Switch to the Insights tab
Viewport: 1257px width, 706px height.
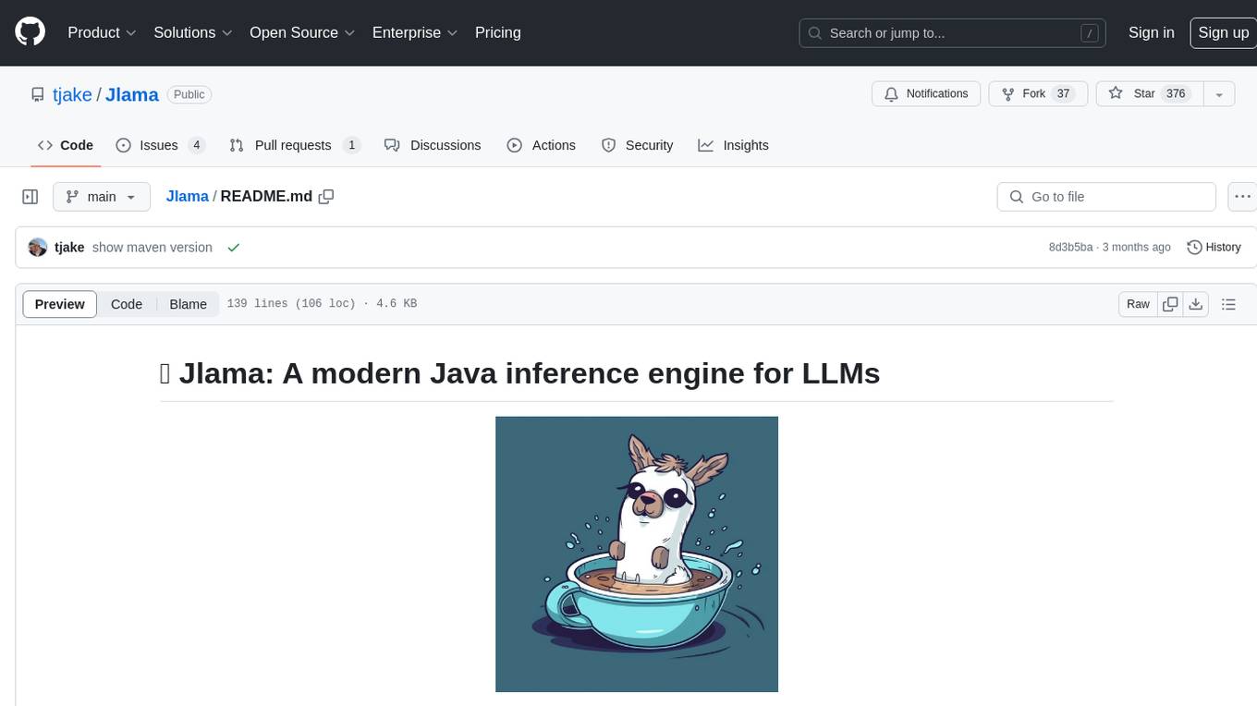coord(734,145)
